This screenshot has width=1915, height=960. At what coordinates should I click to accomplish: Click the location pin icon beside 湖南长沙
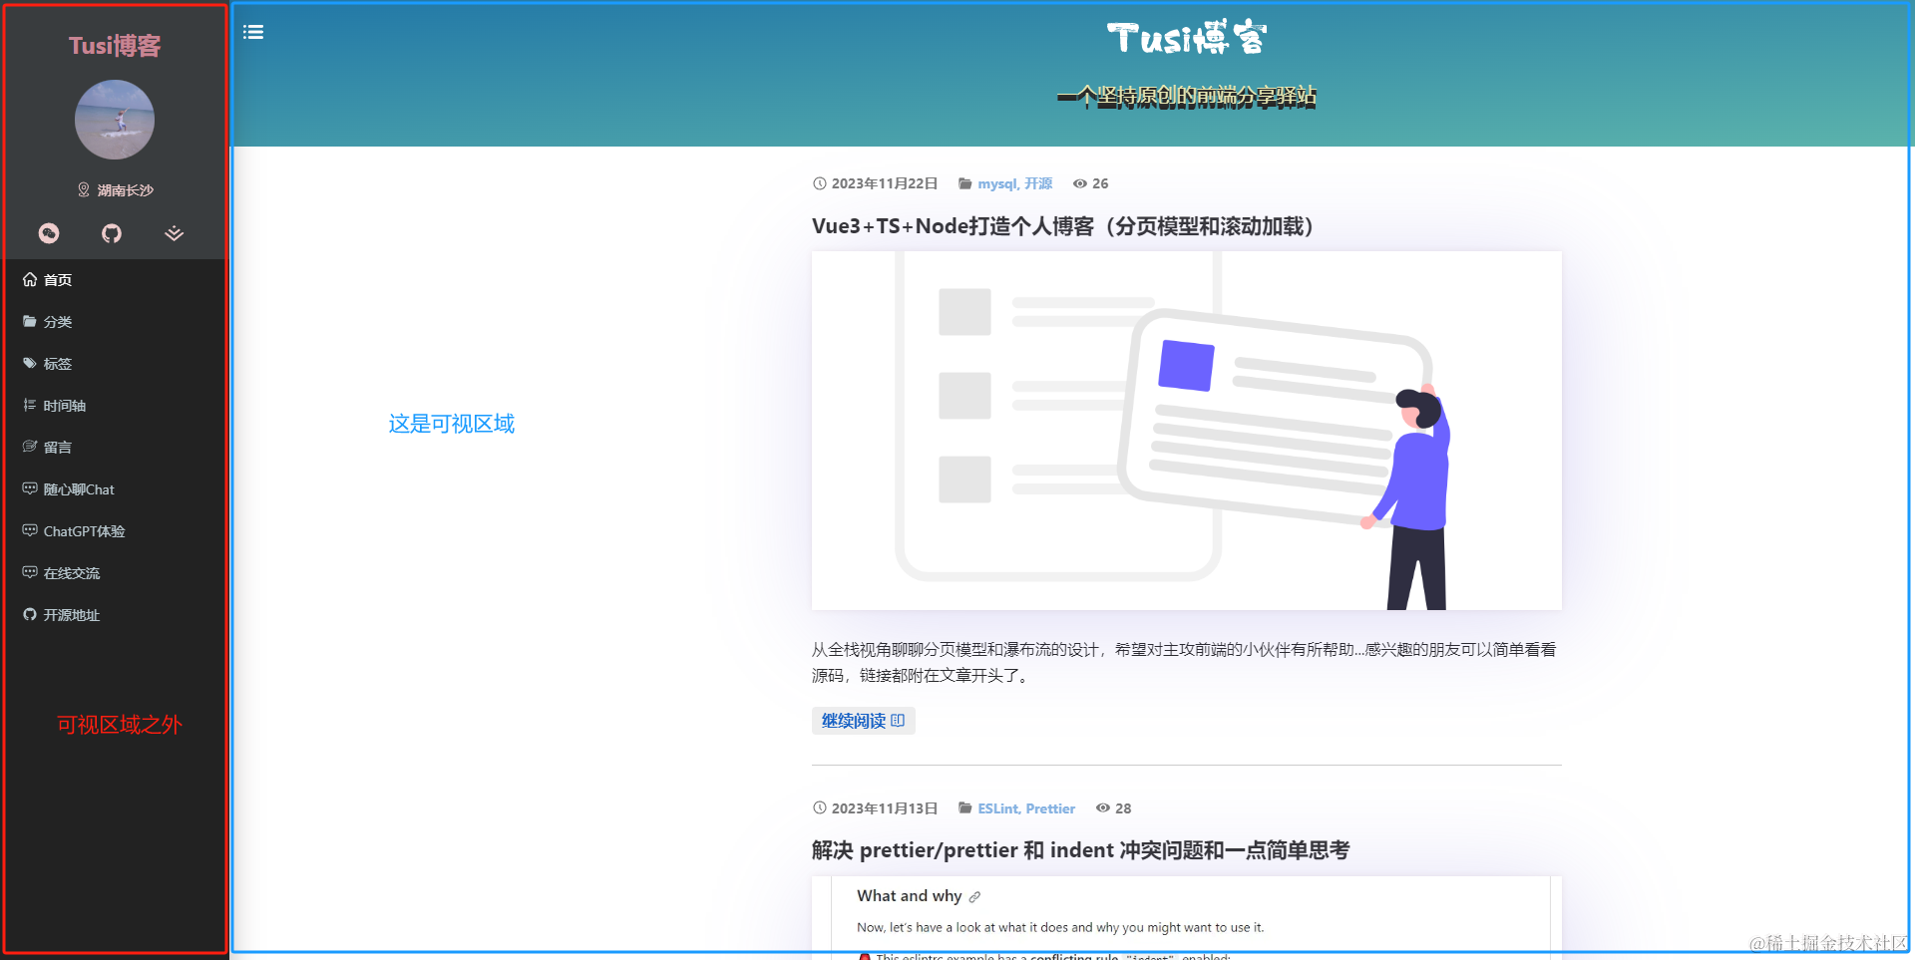84,189
